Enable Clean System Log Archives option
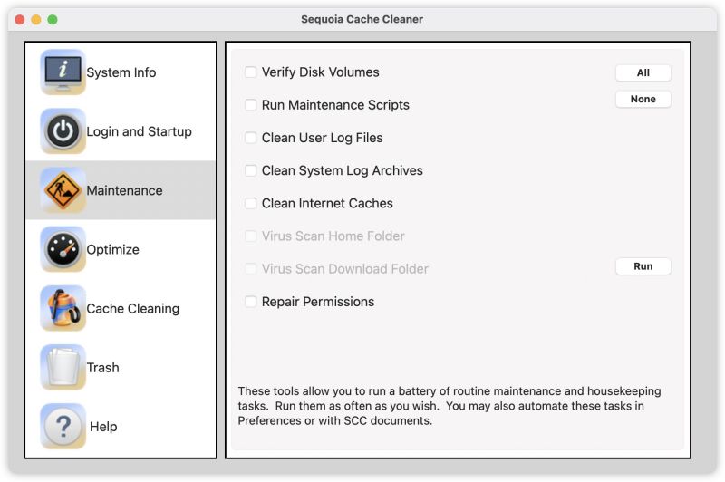The width and height of the screenshot is (725, 482). [251, 170]
